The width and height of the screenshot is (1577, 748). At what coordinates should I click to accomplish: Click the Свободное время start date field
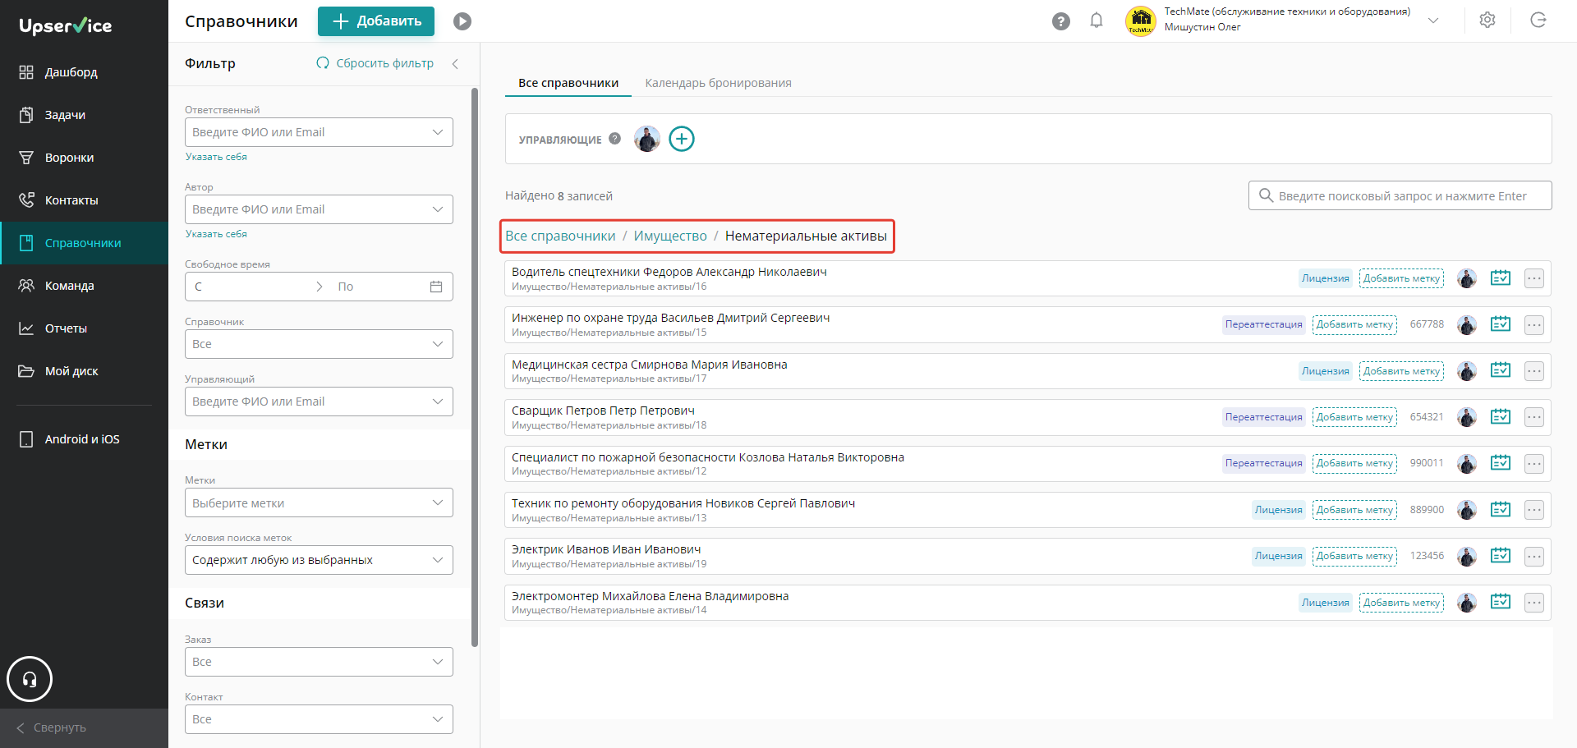coord(251,287)
